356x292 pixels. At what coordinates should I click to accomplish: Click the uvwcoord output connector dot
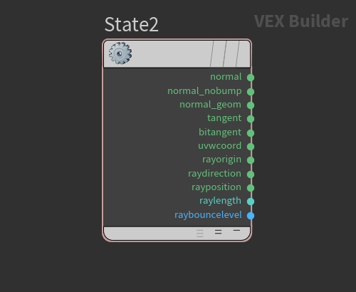pos(251,147)
